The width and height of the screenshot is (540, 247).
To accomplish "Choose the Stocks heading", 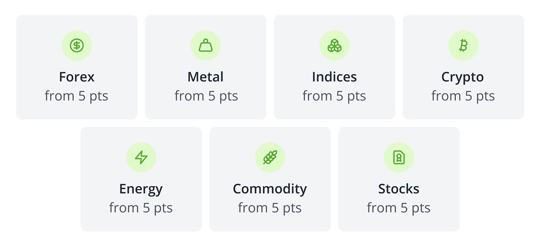I will click(x=399, y=189).
